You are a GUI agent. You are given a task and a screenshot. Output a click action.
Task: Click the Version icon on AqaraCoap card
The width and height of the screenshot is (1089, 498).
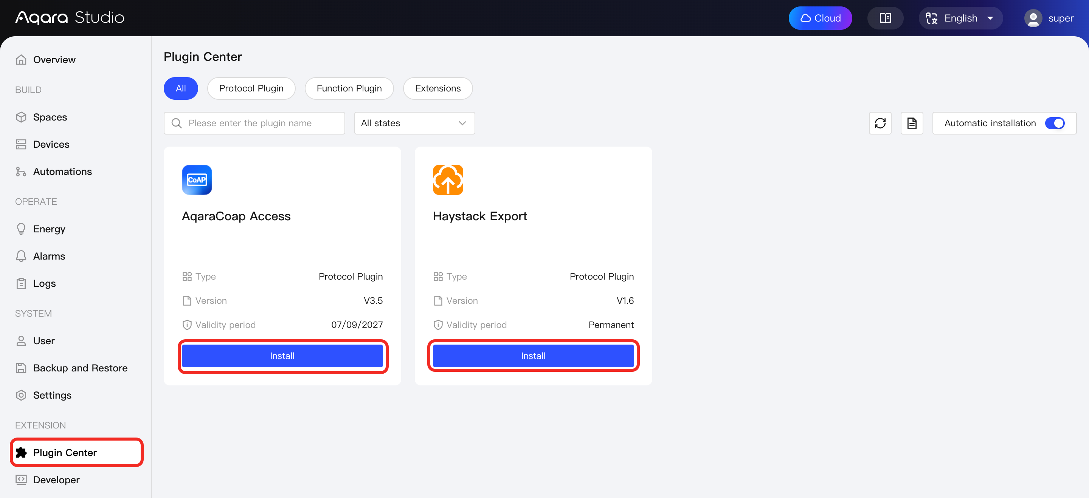187,301
